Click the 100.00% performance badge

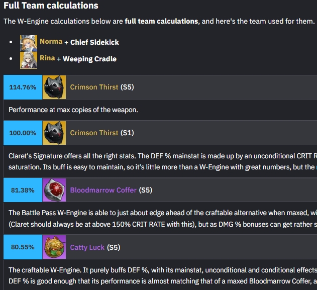click(x=23, y=133)
